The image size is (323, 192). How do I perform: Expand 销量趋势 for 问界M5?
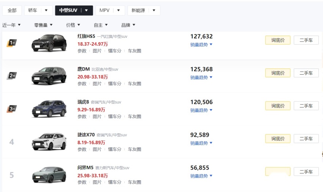tap(201, 176)
